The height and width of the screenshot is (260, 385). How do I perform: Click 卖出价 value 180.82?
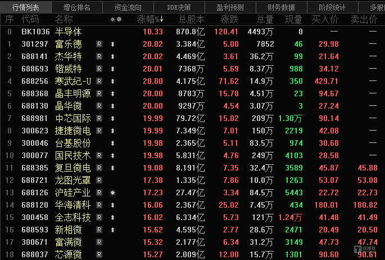pos(365,205)
